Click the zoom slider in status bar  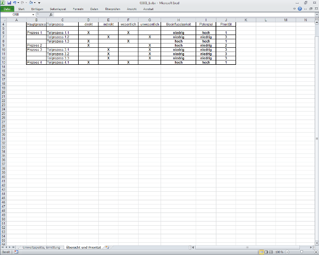click(301, 252)
